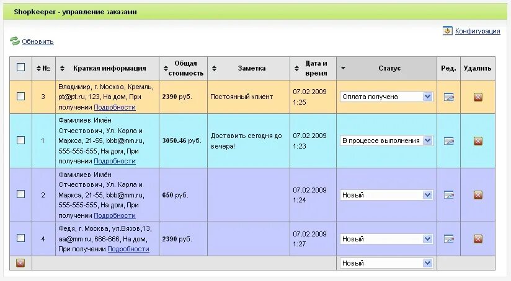This screenshot has height=281, width=511.
Task: Open Новый status dropdown for order 4
Action: click(x=386, y=239)
